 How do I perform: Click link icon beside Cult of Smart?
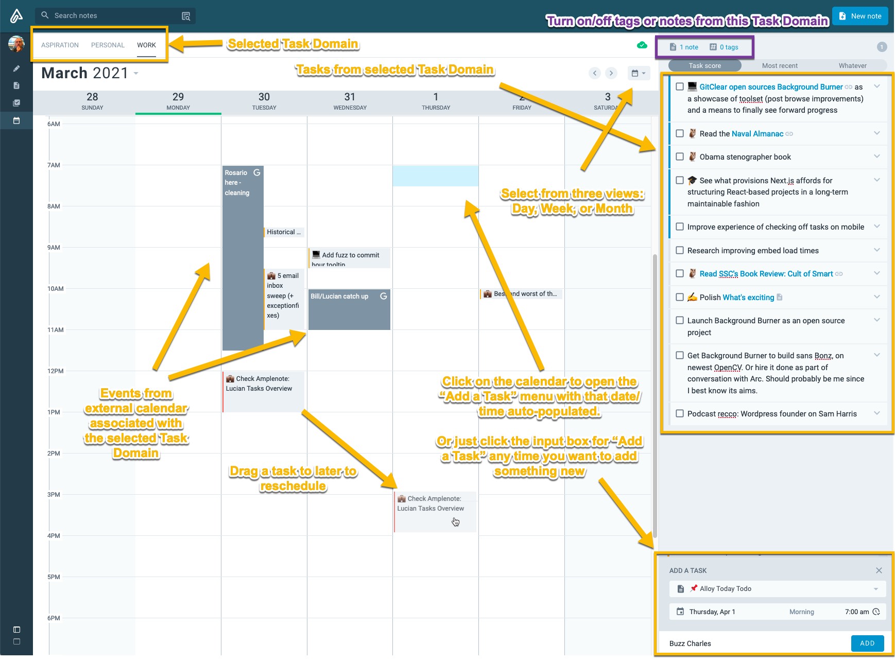click(x=839, y=274)
